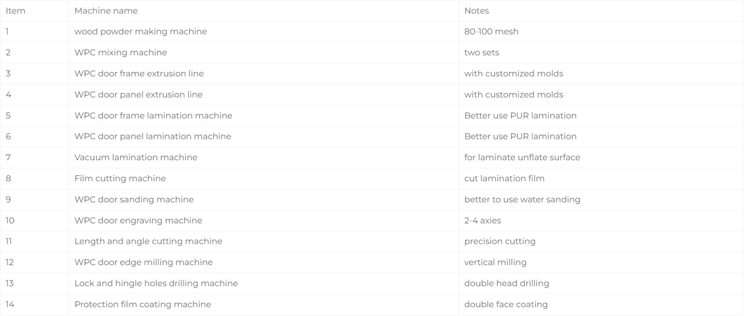This screenshot has height=316, width=744.
Task: Click the "double head drilling" note
Action: tap(507, 283)
